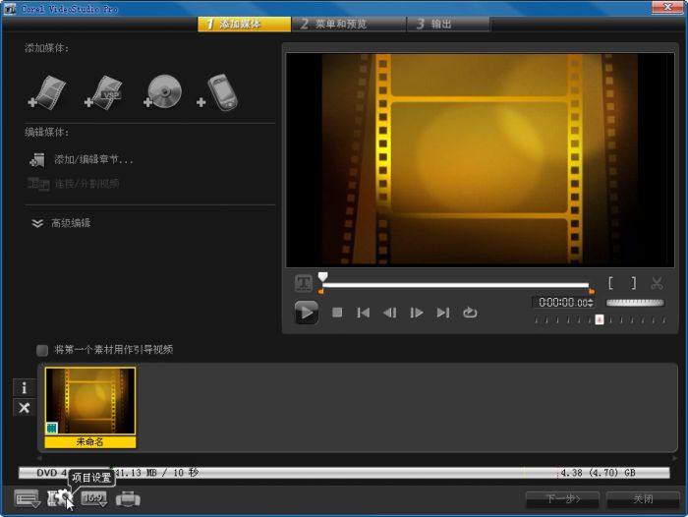Open the 16:9 aspect ratio dropdown
Screen dimensions: 688x517
pyautogui.click(x=94, y=499)
